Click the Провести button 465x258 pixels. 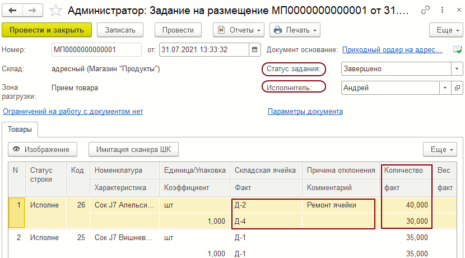click(x=178, y=30)
